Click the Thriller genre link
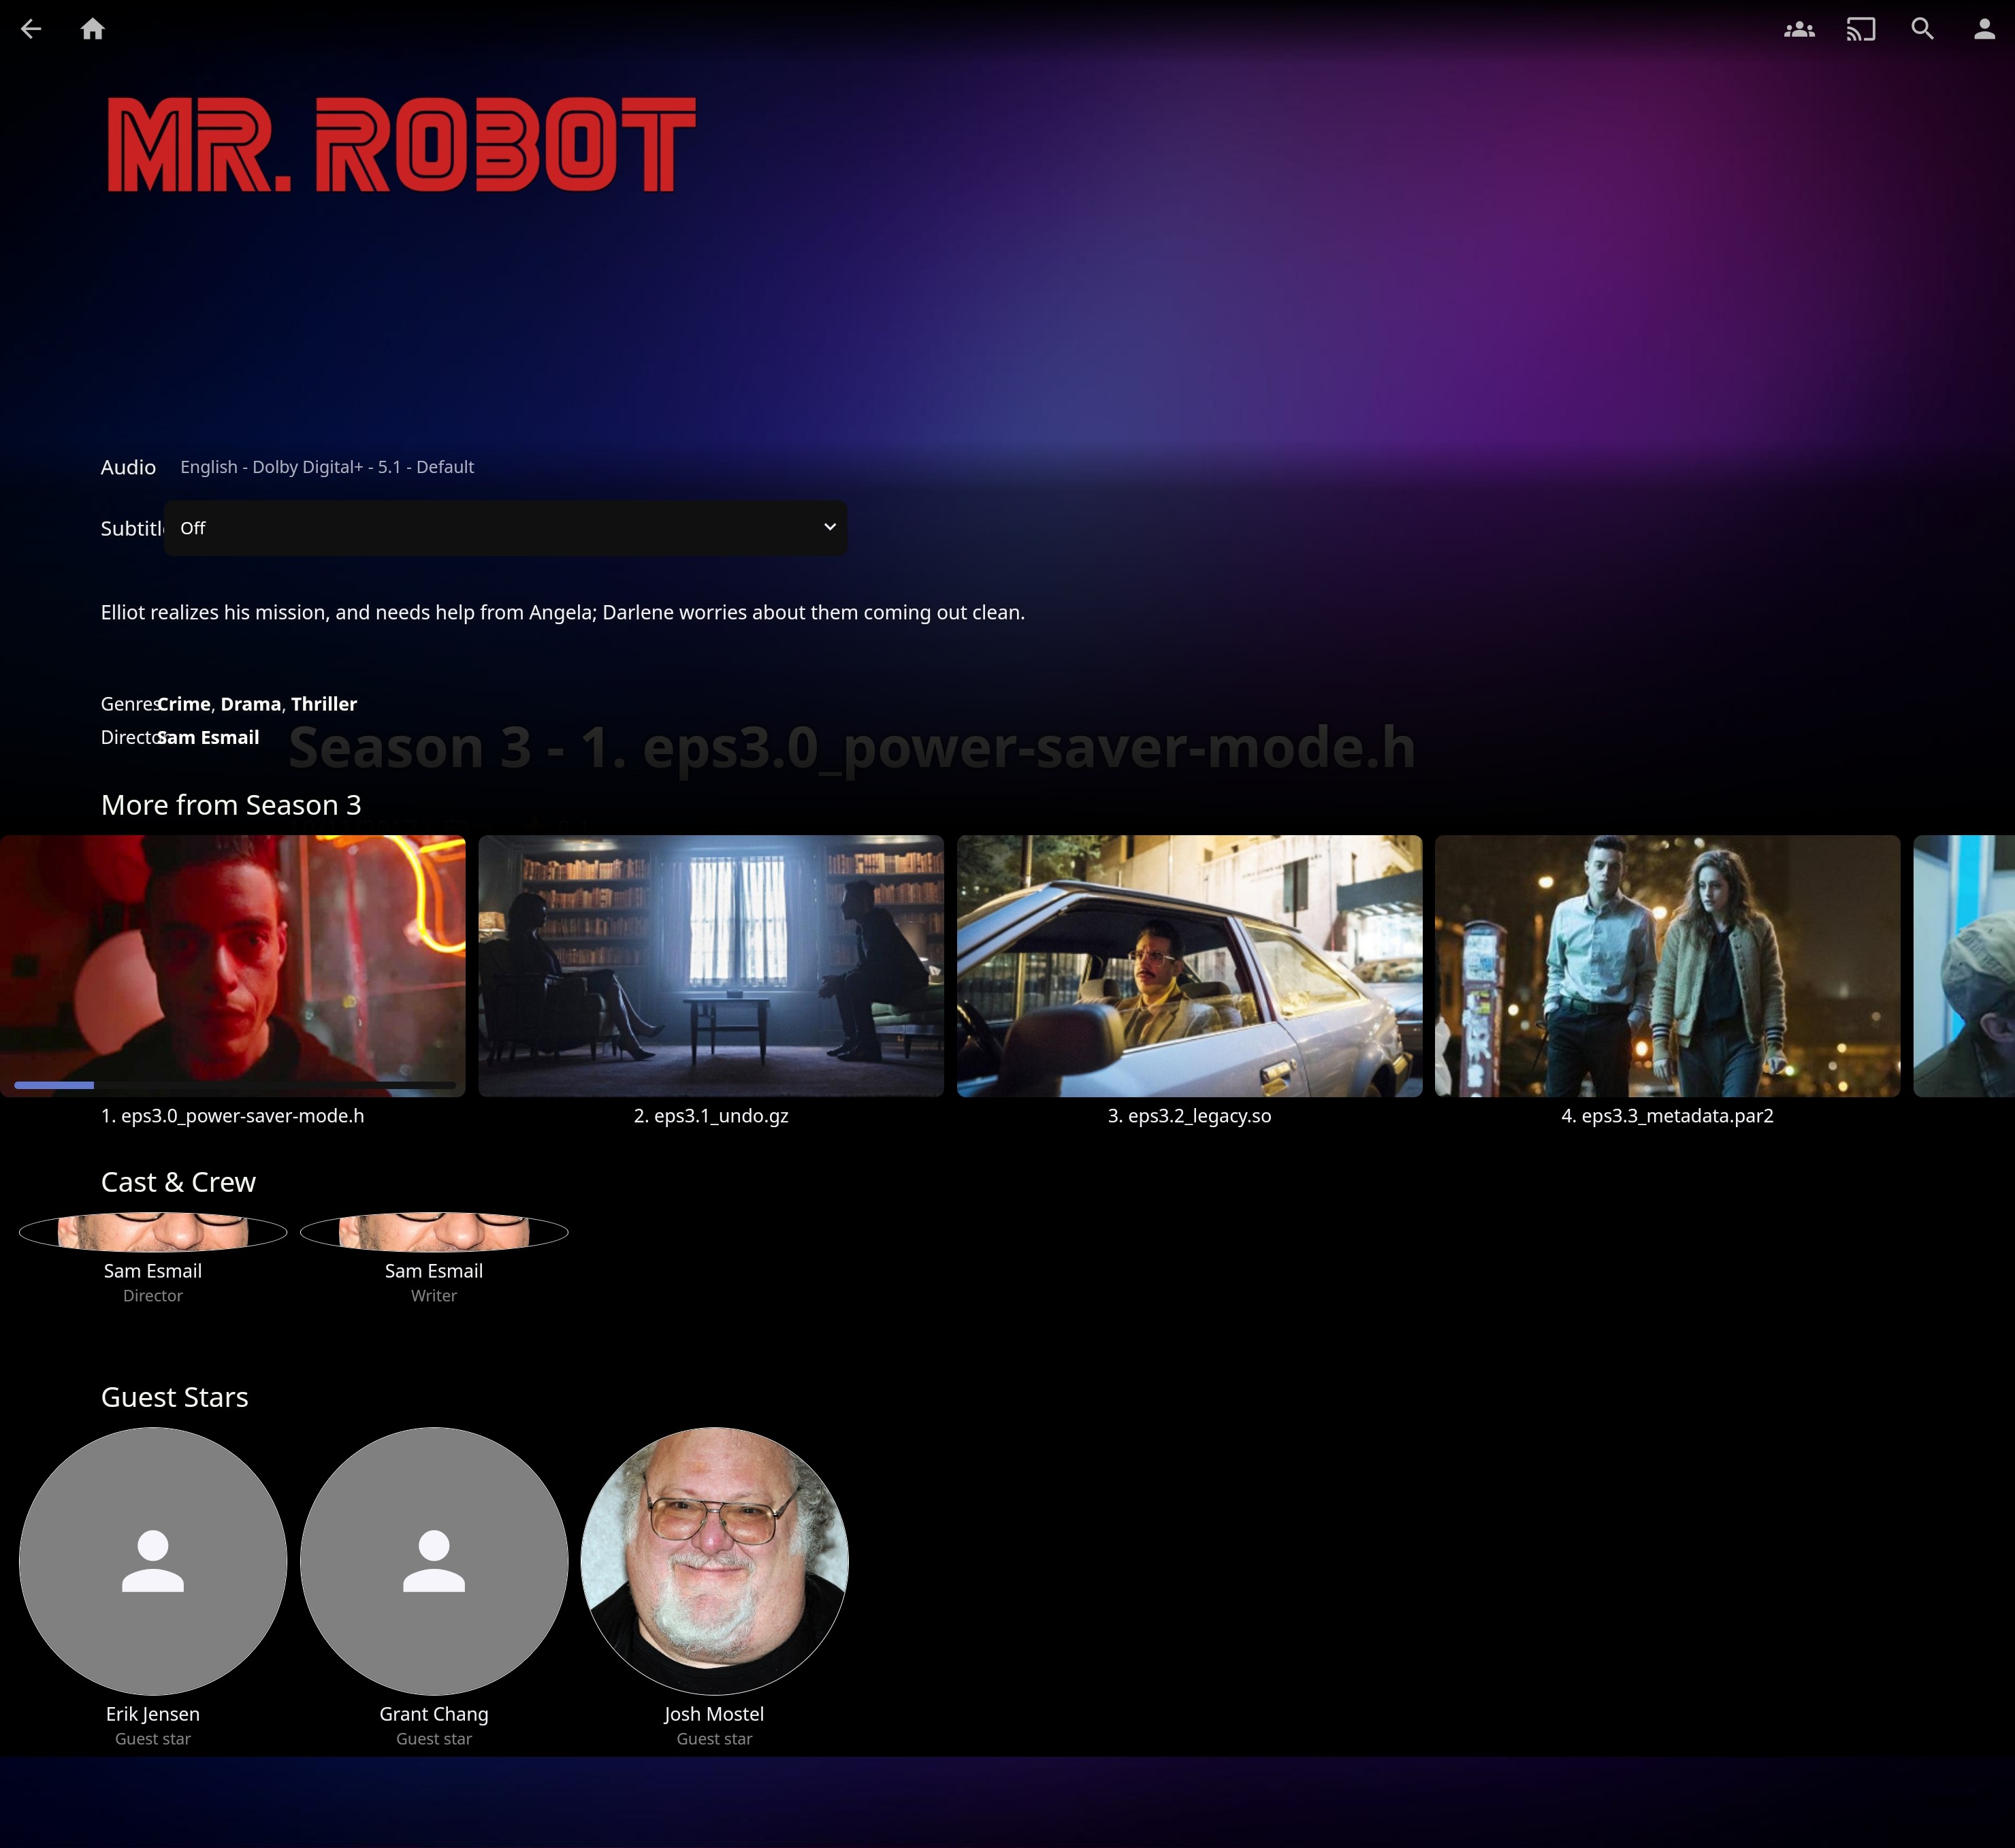2015x1848 pixels. 323,704
